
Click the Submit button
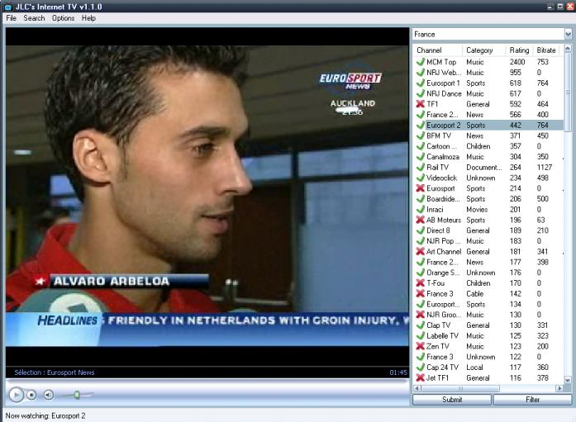[452, 400]
